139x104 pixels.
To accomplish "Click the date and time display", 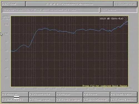I will tap(125, 4).
